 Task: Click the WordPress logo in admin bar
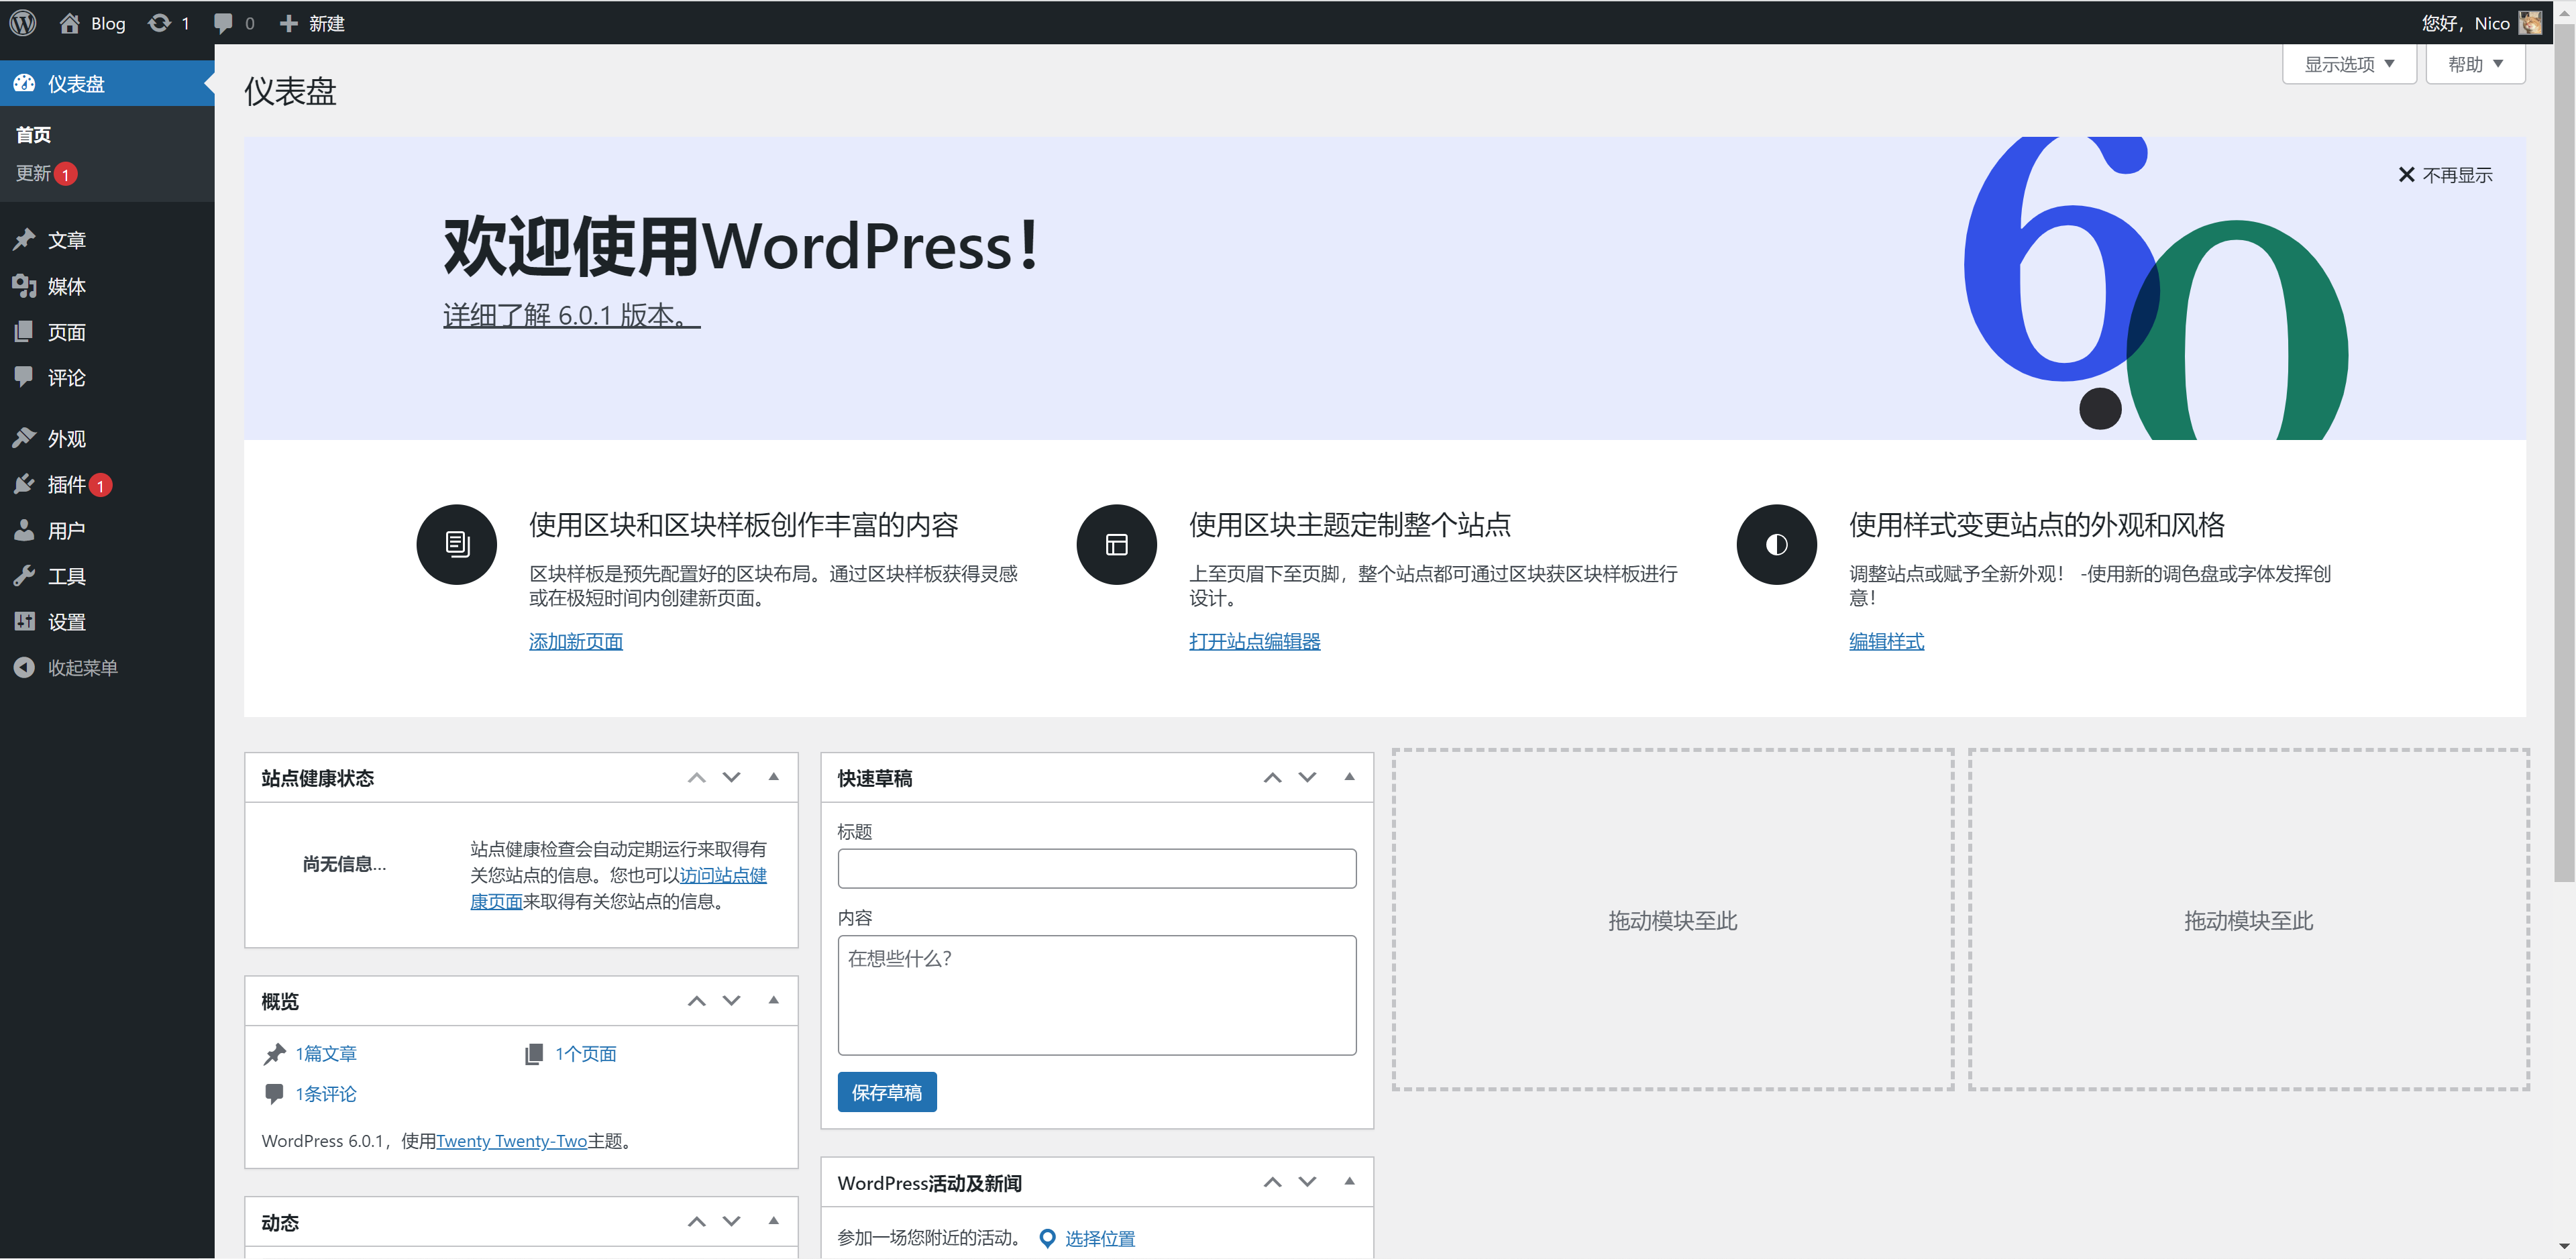23,23
